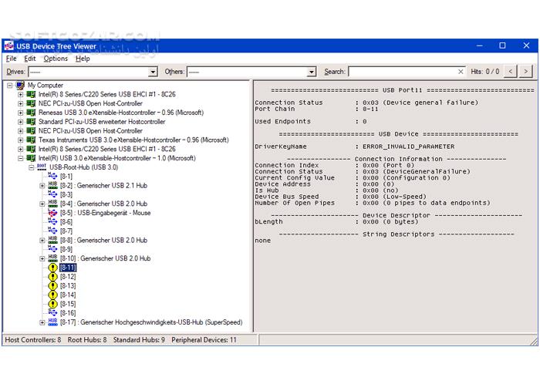This screenshot has height=384, width=540.
Task: Click the USB-Root-Hub (USB 3.0) icon
Action: (42, 167)
